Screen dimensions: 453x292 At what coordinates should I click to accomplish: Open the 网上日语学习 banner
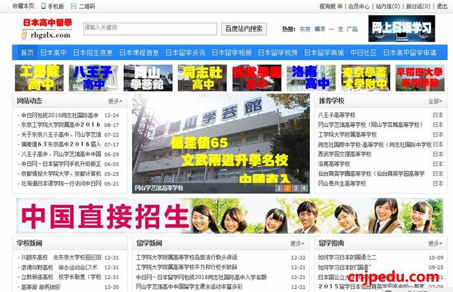(x=402, y=28)
